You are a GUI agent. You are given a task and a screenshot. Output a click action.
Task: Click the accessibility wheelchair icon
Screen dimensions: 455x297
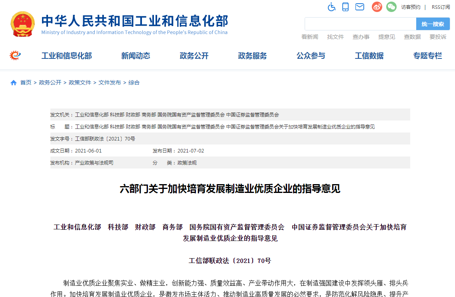point(331,7)
